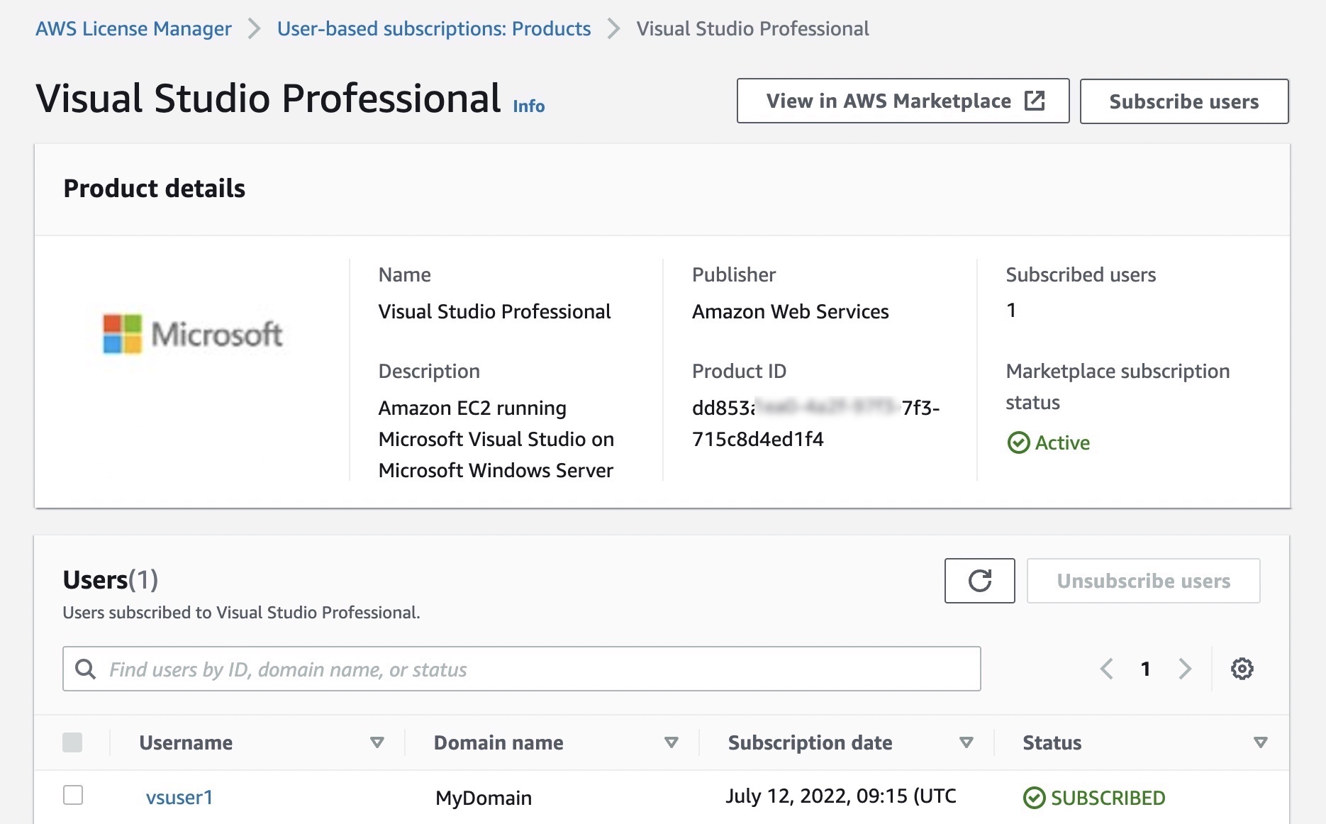Click the product description text

pos(496,439)
